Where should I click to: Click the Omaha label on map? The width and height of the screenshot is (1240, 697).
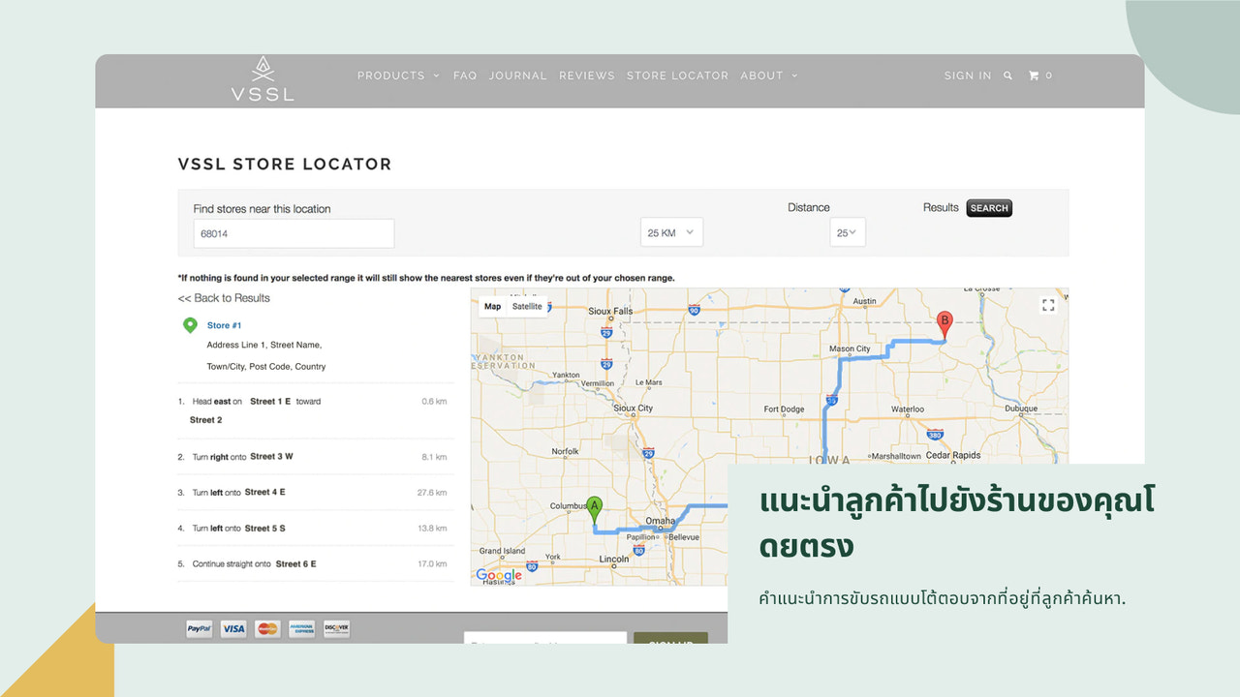coord(660,521)
